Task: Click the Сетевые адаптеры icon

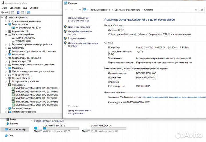Action: click(x=9, y=108)
